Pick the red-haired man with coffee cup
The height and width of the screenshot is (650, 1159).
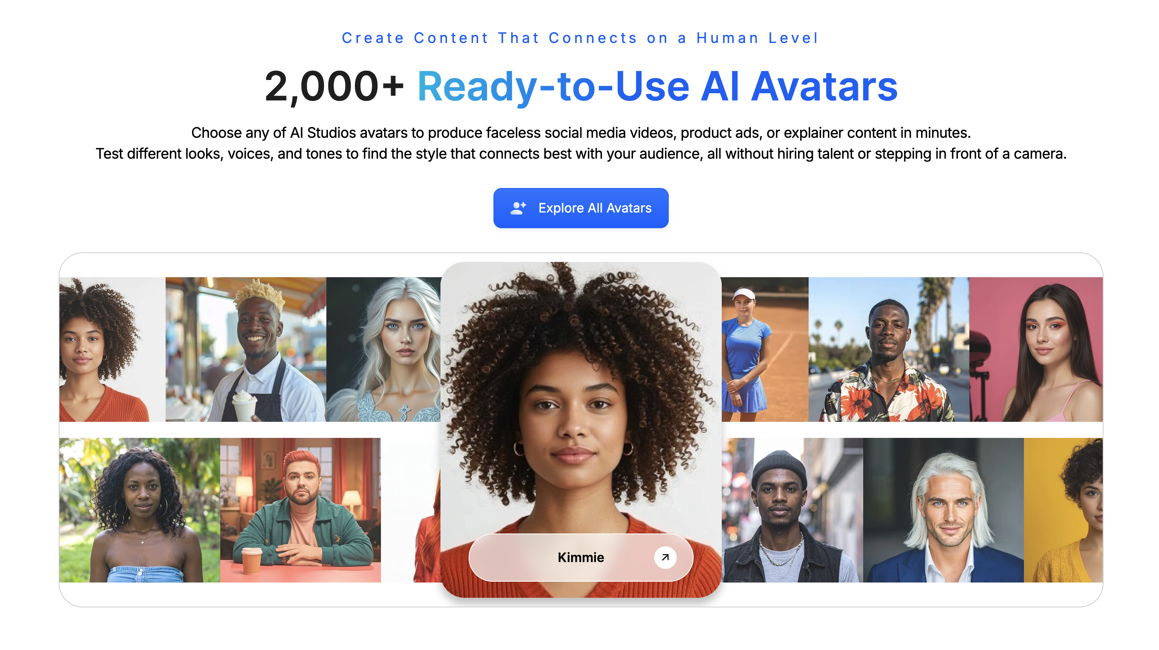pos(300,510)
